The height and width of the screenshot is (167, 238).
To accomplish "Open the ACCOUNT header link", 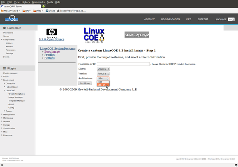I will [x=150, y=19].
